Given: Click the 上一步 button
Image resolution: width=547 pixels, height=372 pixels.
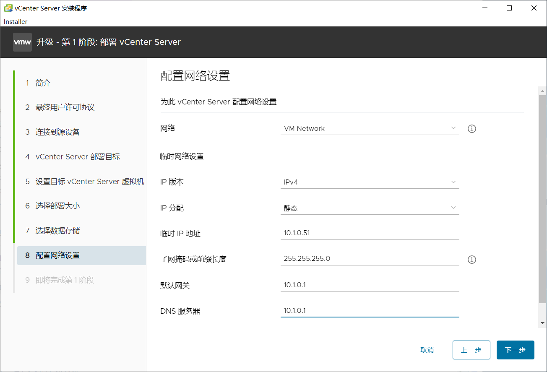Looking at the screenshot, I should (x=471, y=350).
